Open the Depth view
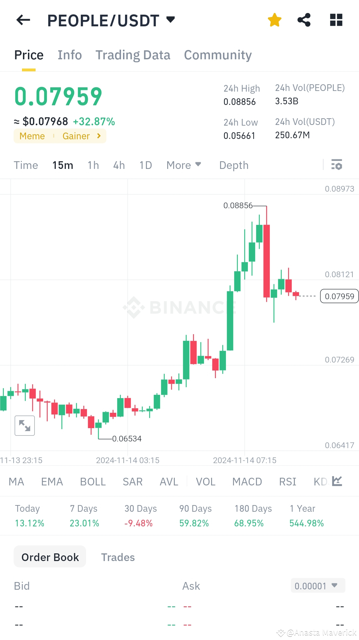 234,165
